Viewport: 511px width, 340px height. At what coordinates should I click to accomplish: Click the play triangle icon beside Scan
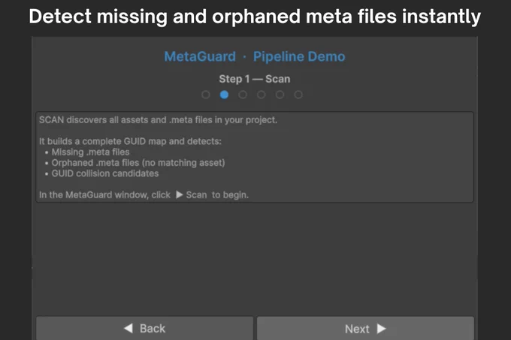(180, 194)
